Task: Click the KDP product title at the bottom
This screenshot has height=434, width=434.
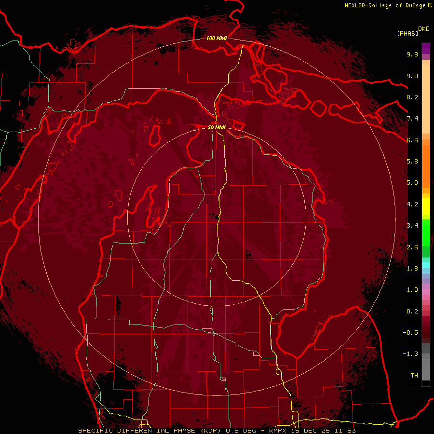Action: click(217, 431)
